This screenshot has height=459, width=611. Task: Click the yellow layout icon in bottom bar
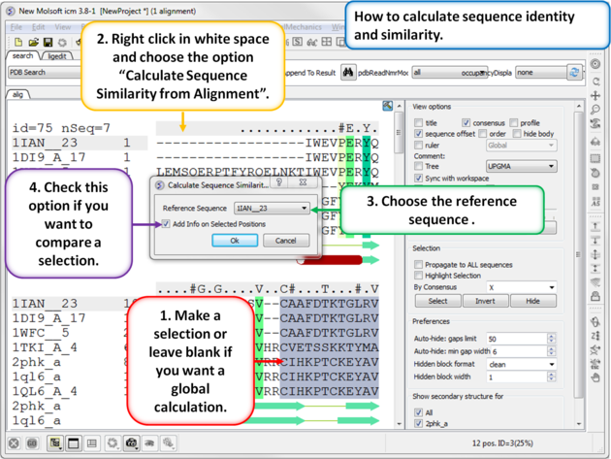click(x=55, y=443)
